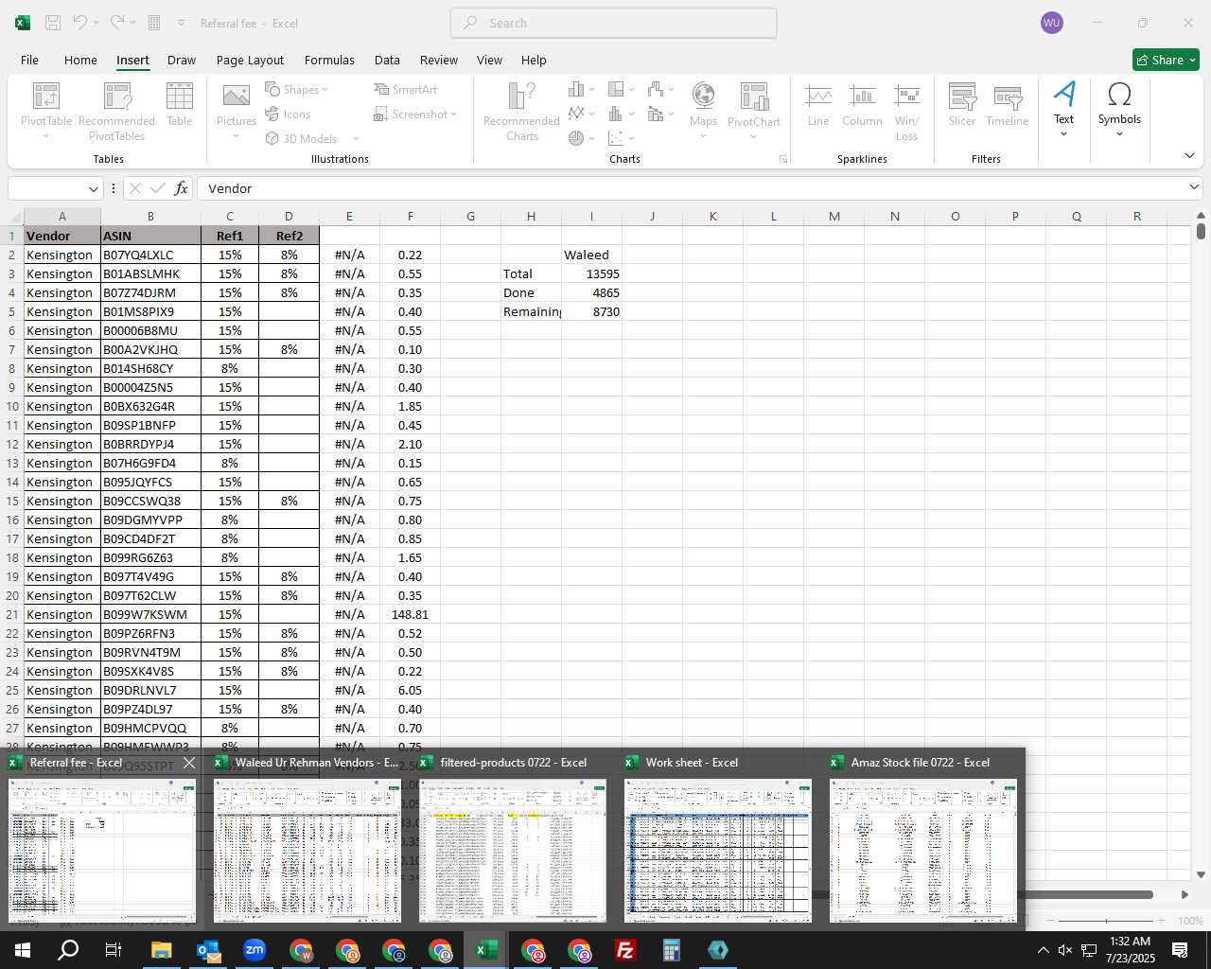Click the Search box in title bar
Screen dimensions: 1211x969
(x=614, y=23)
